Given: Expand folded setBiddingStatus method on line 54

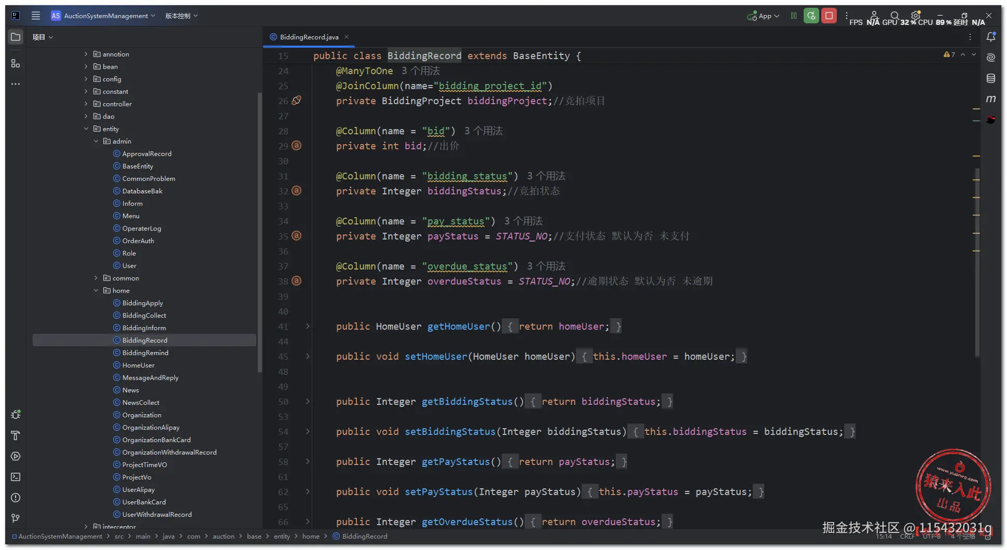Looking at the screenshot, I should pyautogui.click(x=308, y=431).
